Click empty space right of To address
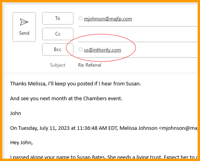Viewport: 200px width, 161px height. click(x=165, y=19)
